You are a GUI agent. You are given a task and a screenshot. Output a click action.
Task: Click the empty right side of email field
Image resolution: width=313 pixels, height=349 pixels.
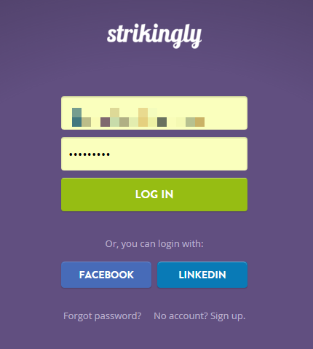(x=226, y=113)
